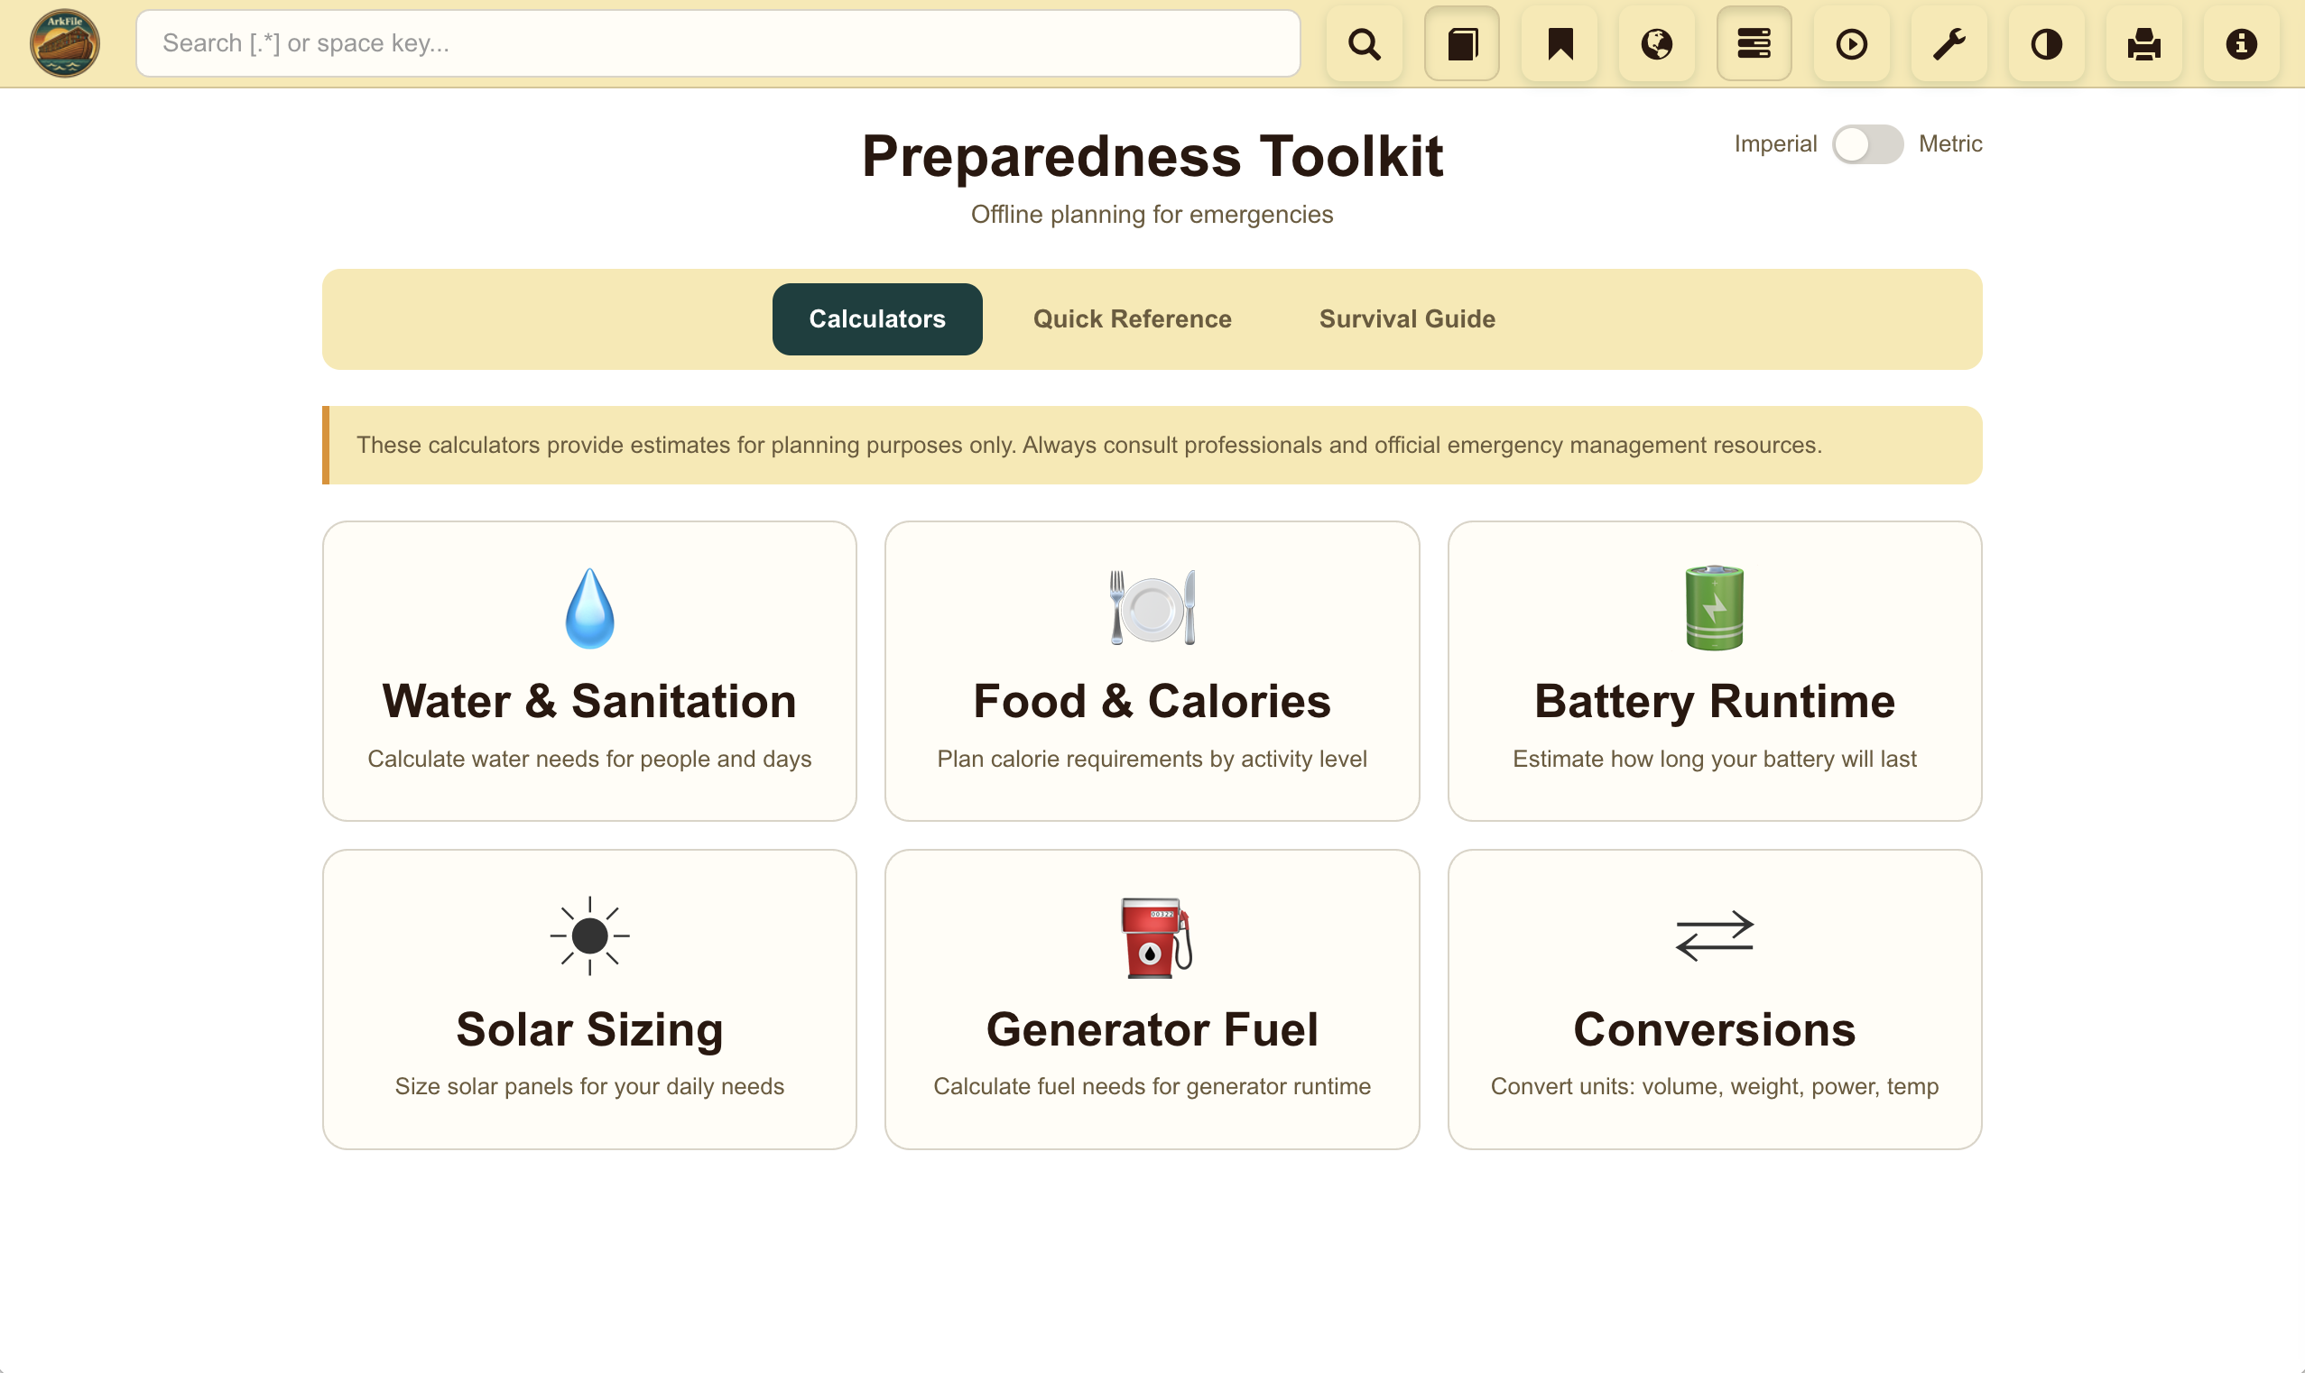Click the ArkFile logo
Image resolution: width=2305 pixels, height=1373 pixels.
(x=63, y=41)
